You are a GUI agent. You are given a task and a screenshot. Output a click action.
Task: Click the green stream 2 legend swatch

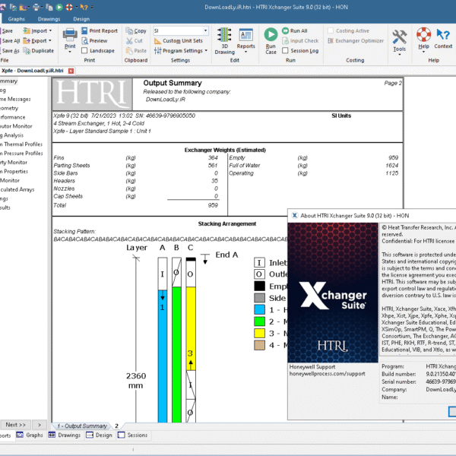[259, 321]
